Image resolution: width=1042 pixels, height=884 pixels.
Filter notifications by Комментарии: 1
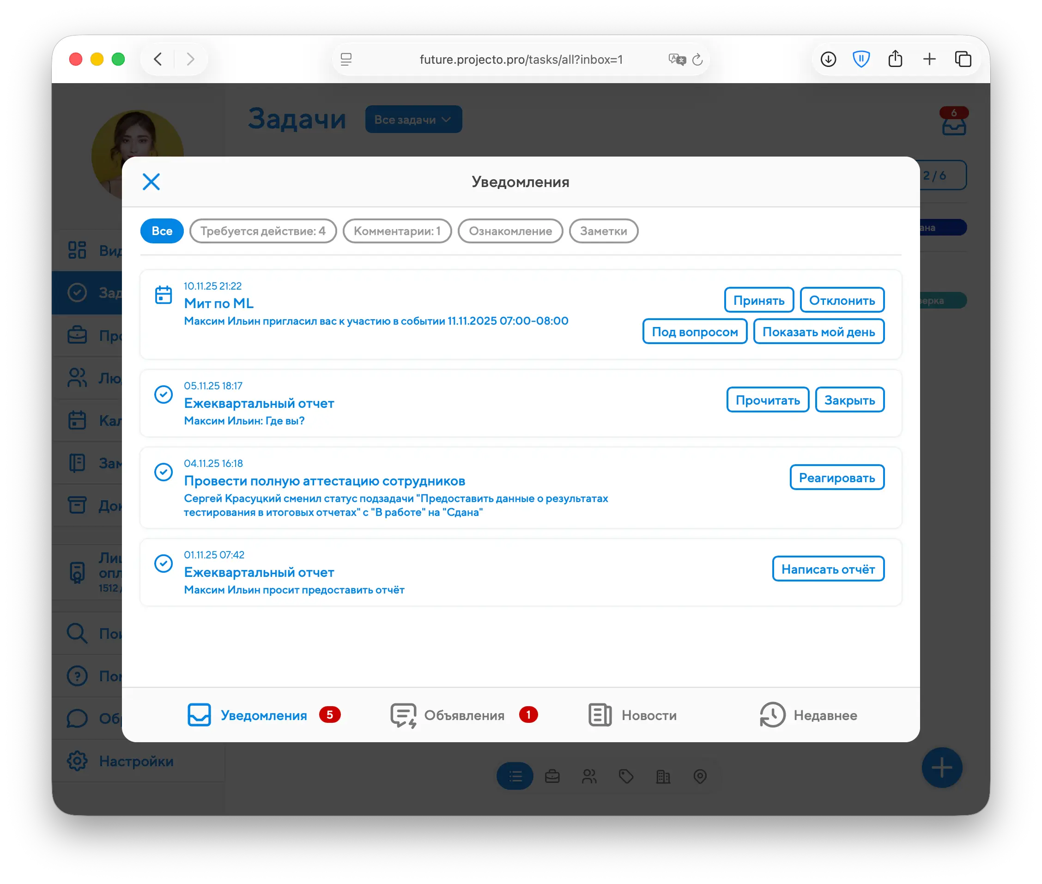(x=397, y=231)
